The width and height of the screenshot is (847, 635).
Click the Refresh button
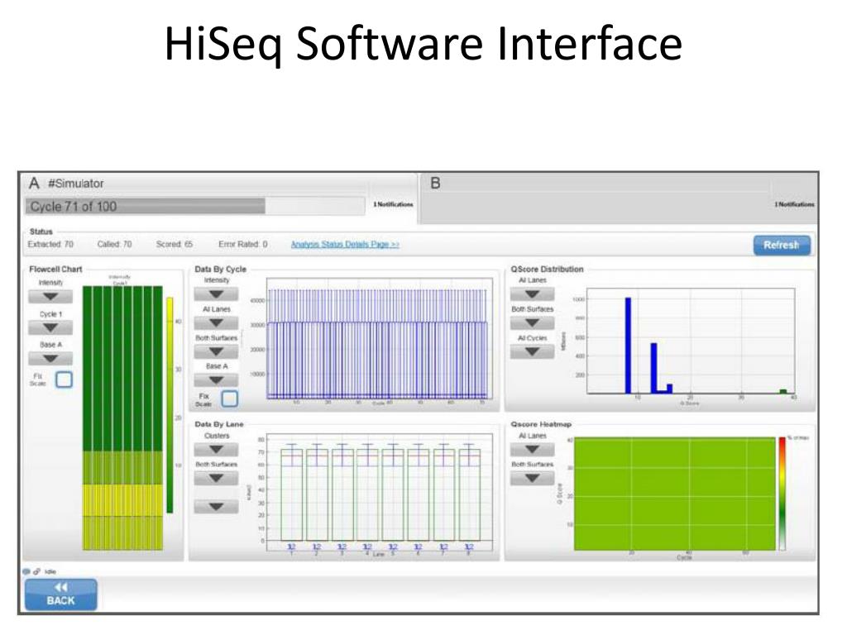(x=782, y=245)
